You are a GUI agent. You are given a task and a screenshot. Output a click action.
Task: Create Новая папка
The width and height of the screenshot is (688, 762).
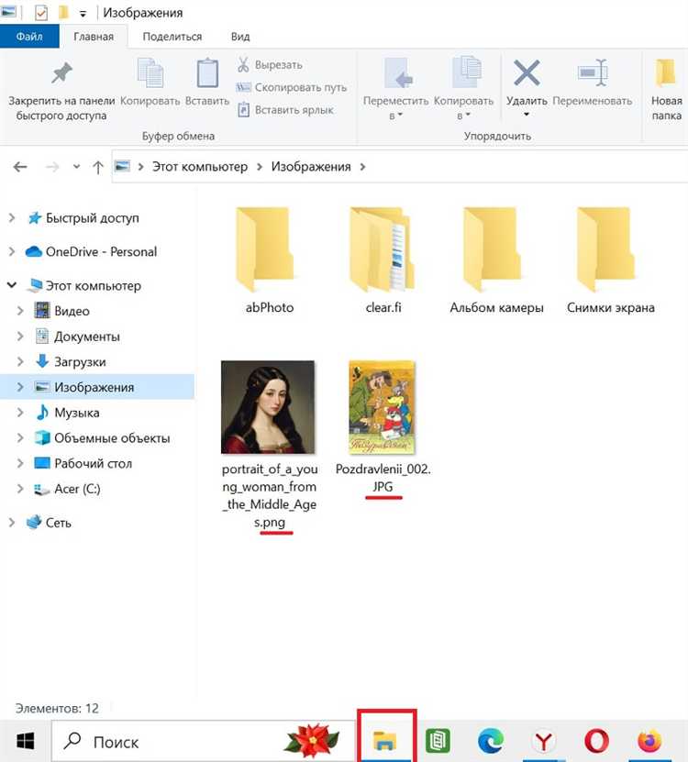667,89
